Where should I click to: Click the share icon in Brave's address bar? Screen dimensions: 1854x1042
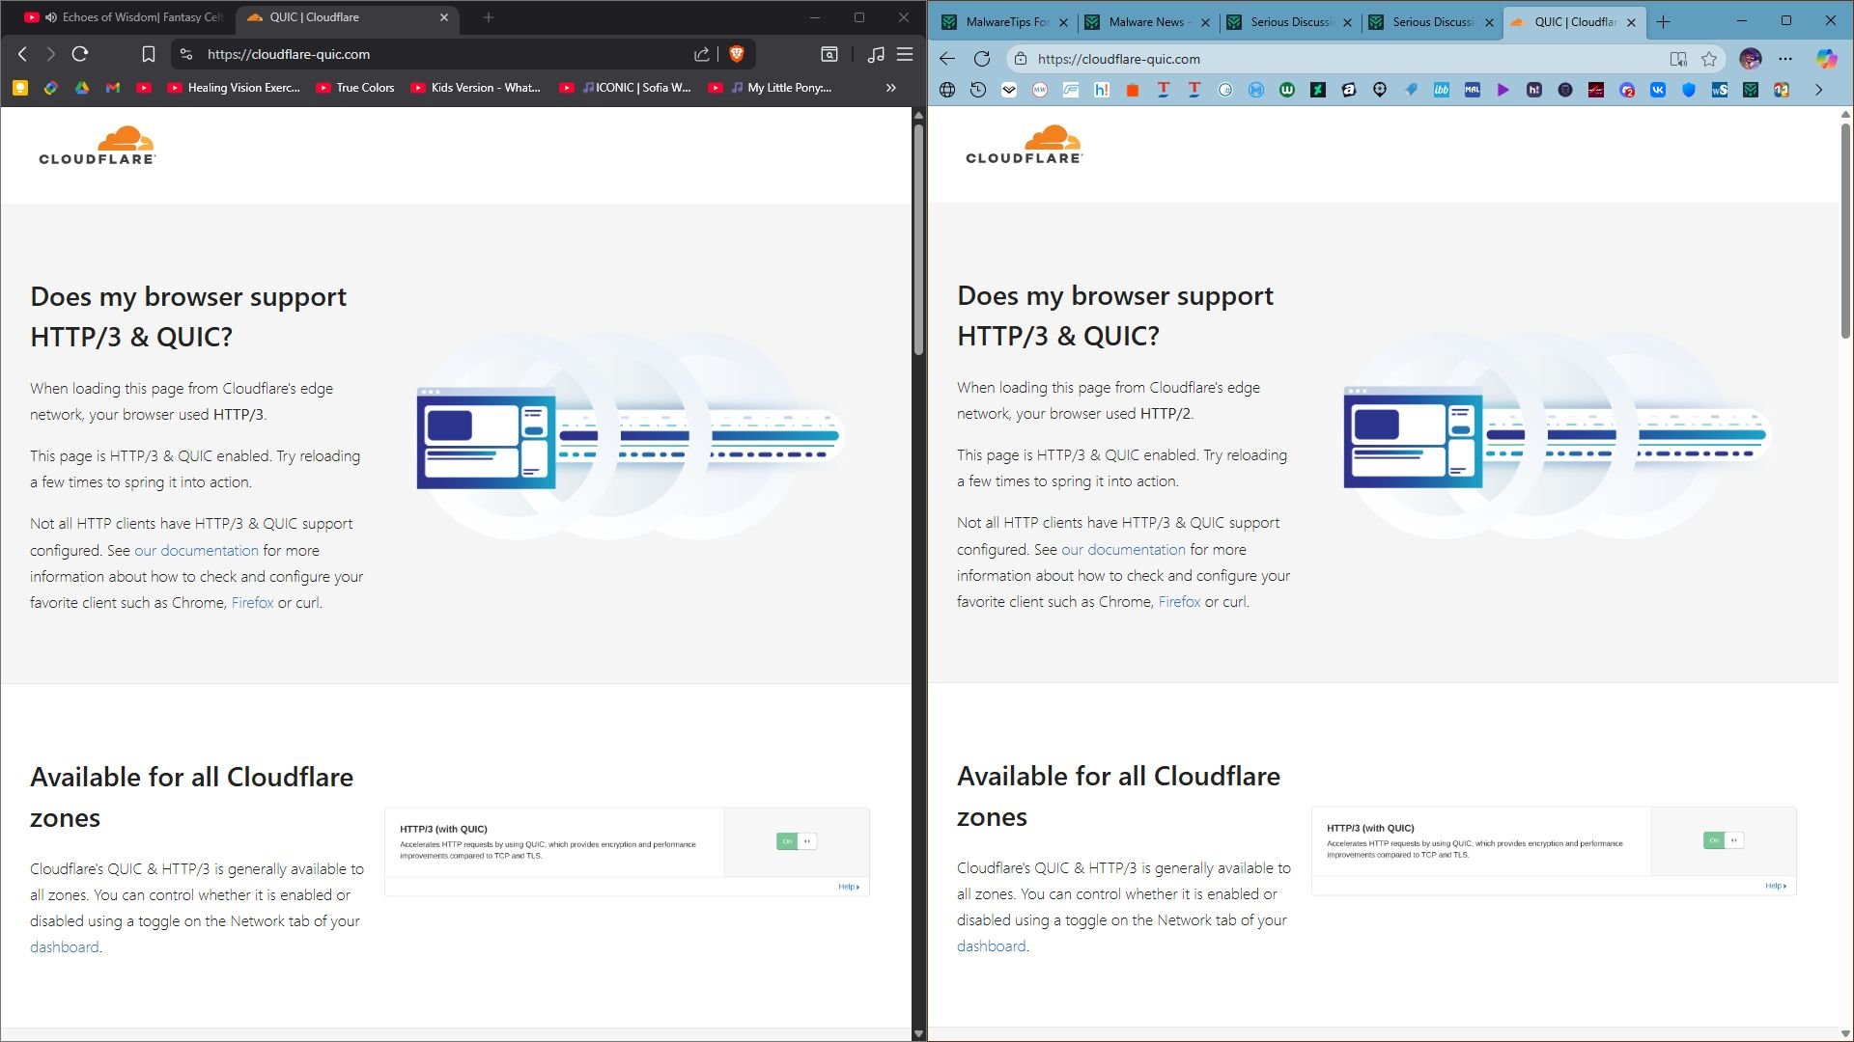pos(702,55)
